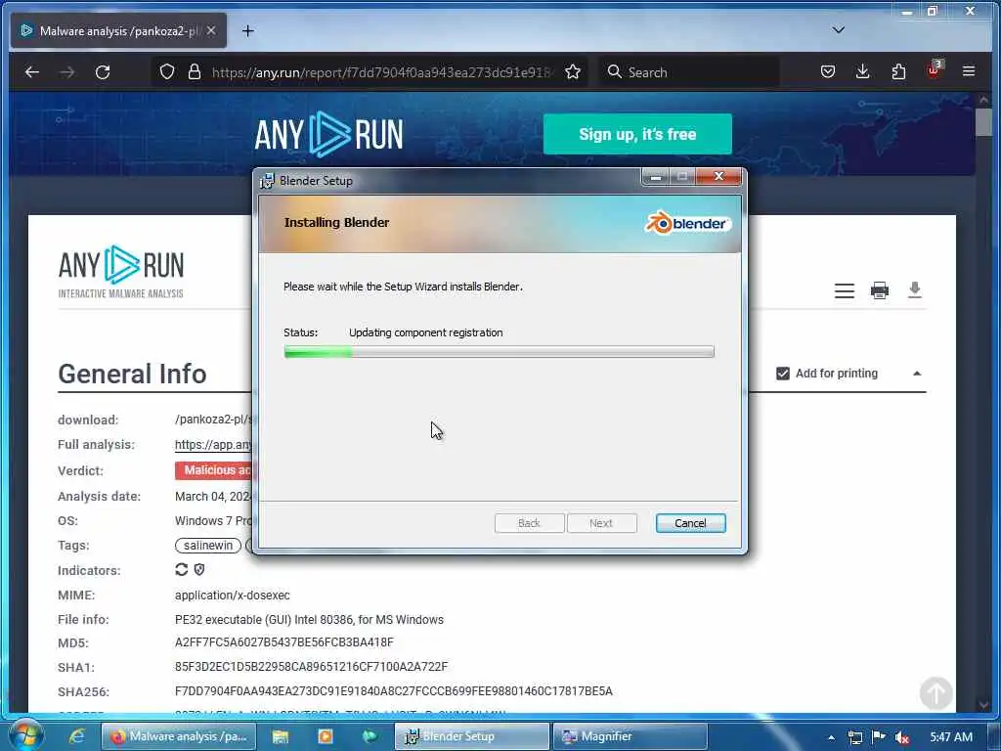Click the General Info heading
The width and height of the screenshot is (1001, 751).
[x=132, y=374]
